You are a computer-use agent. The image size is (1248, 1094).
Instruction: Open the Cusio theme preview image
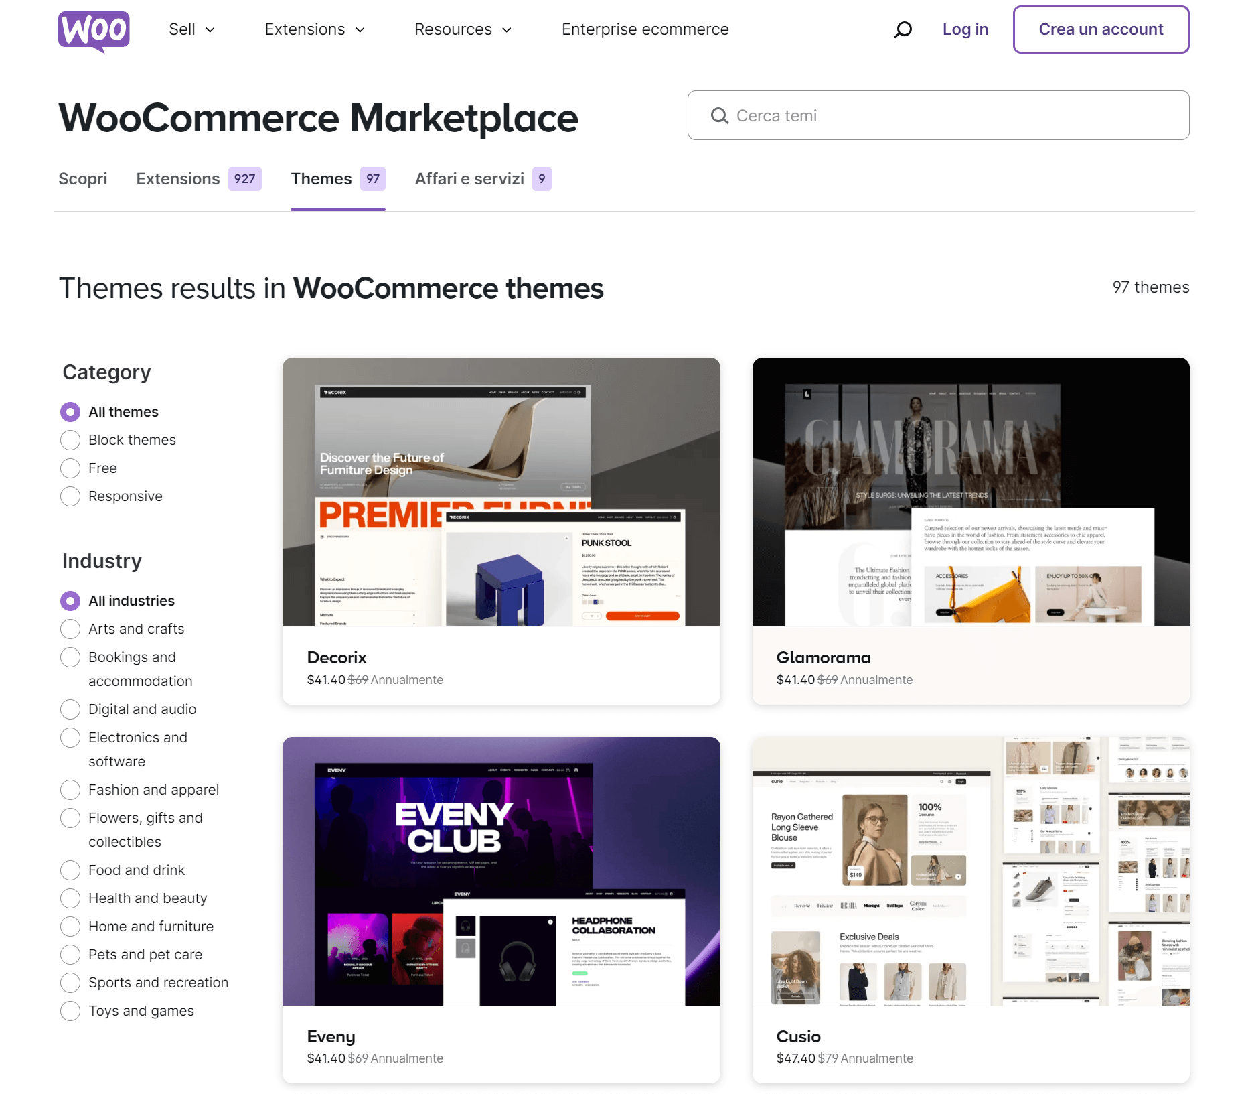click(x=971, y=871)
